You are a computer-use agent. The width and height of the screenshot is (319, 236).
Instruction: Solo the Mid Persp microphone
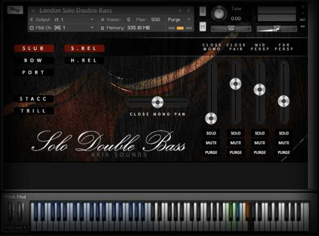point(259,133)
